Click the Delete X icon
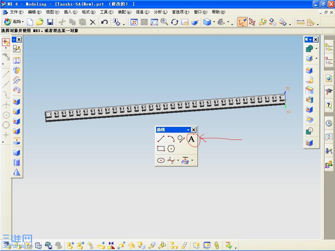The height and width of the screenshot is (251, 335). 93,22
